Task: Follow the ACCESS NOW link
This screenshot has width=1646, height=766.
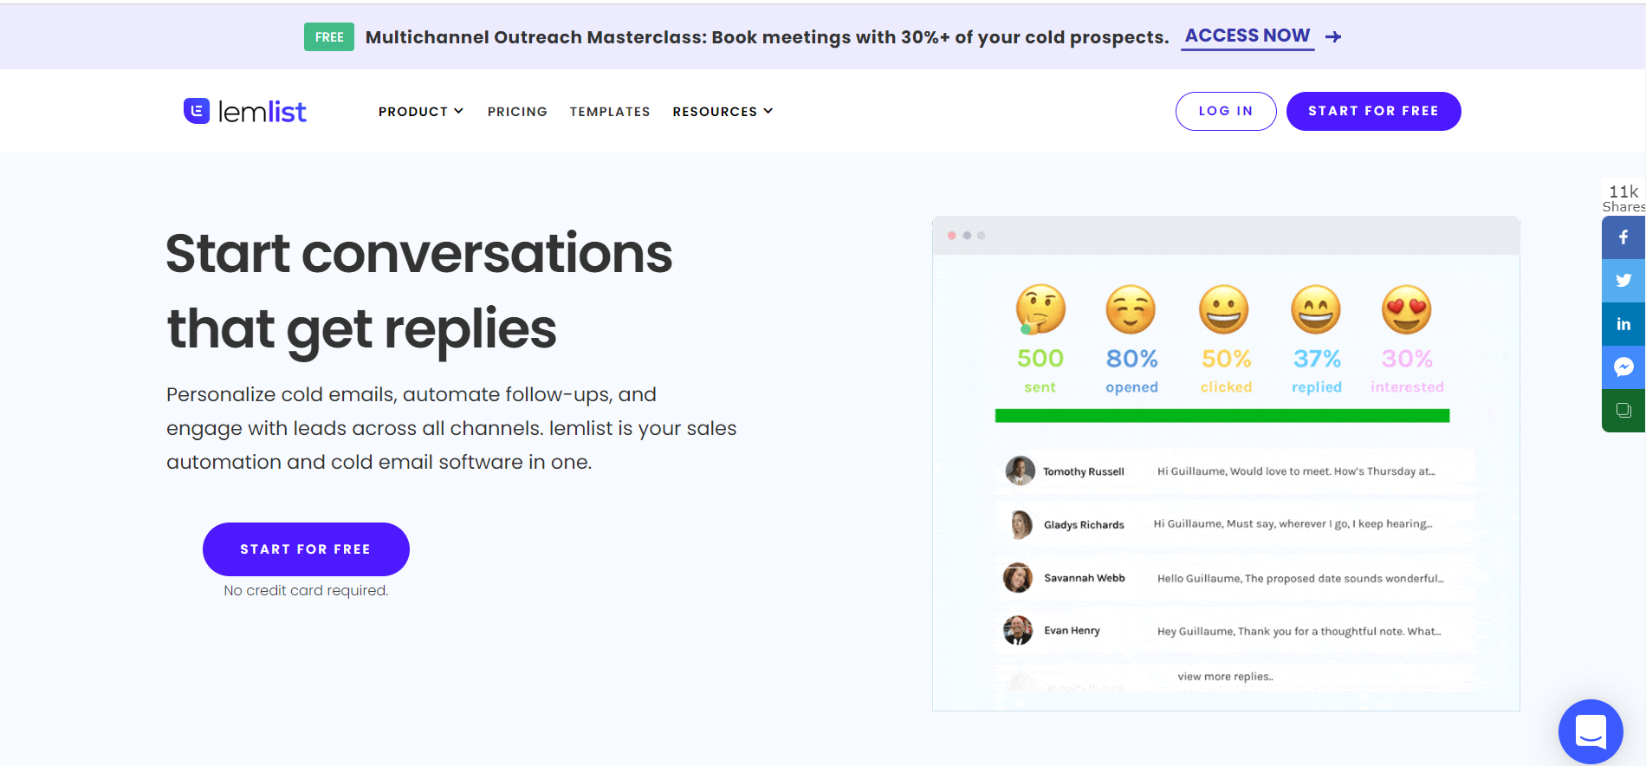Action: 1247,36
